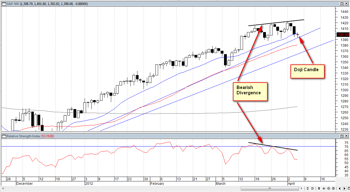
Task: Close the Relative Strength Index pane
Action: coord(346,136)
